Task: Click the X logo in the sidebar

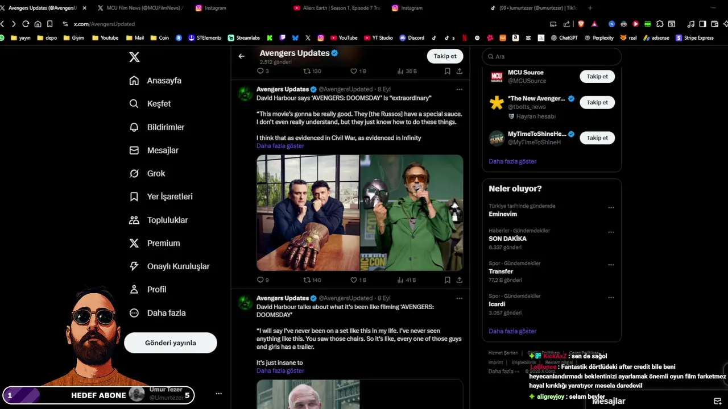Action: pyautogui.click(x=134, y=57)
